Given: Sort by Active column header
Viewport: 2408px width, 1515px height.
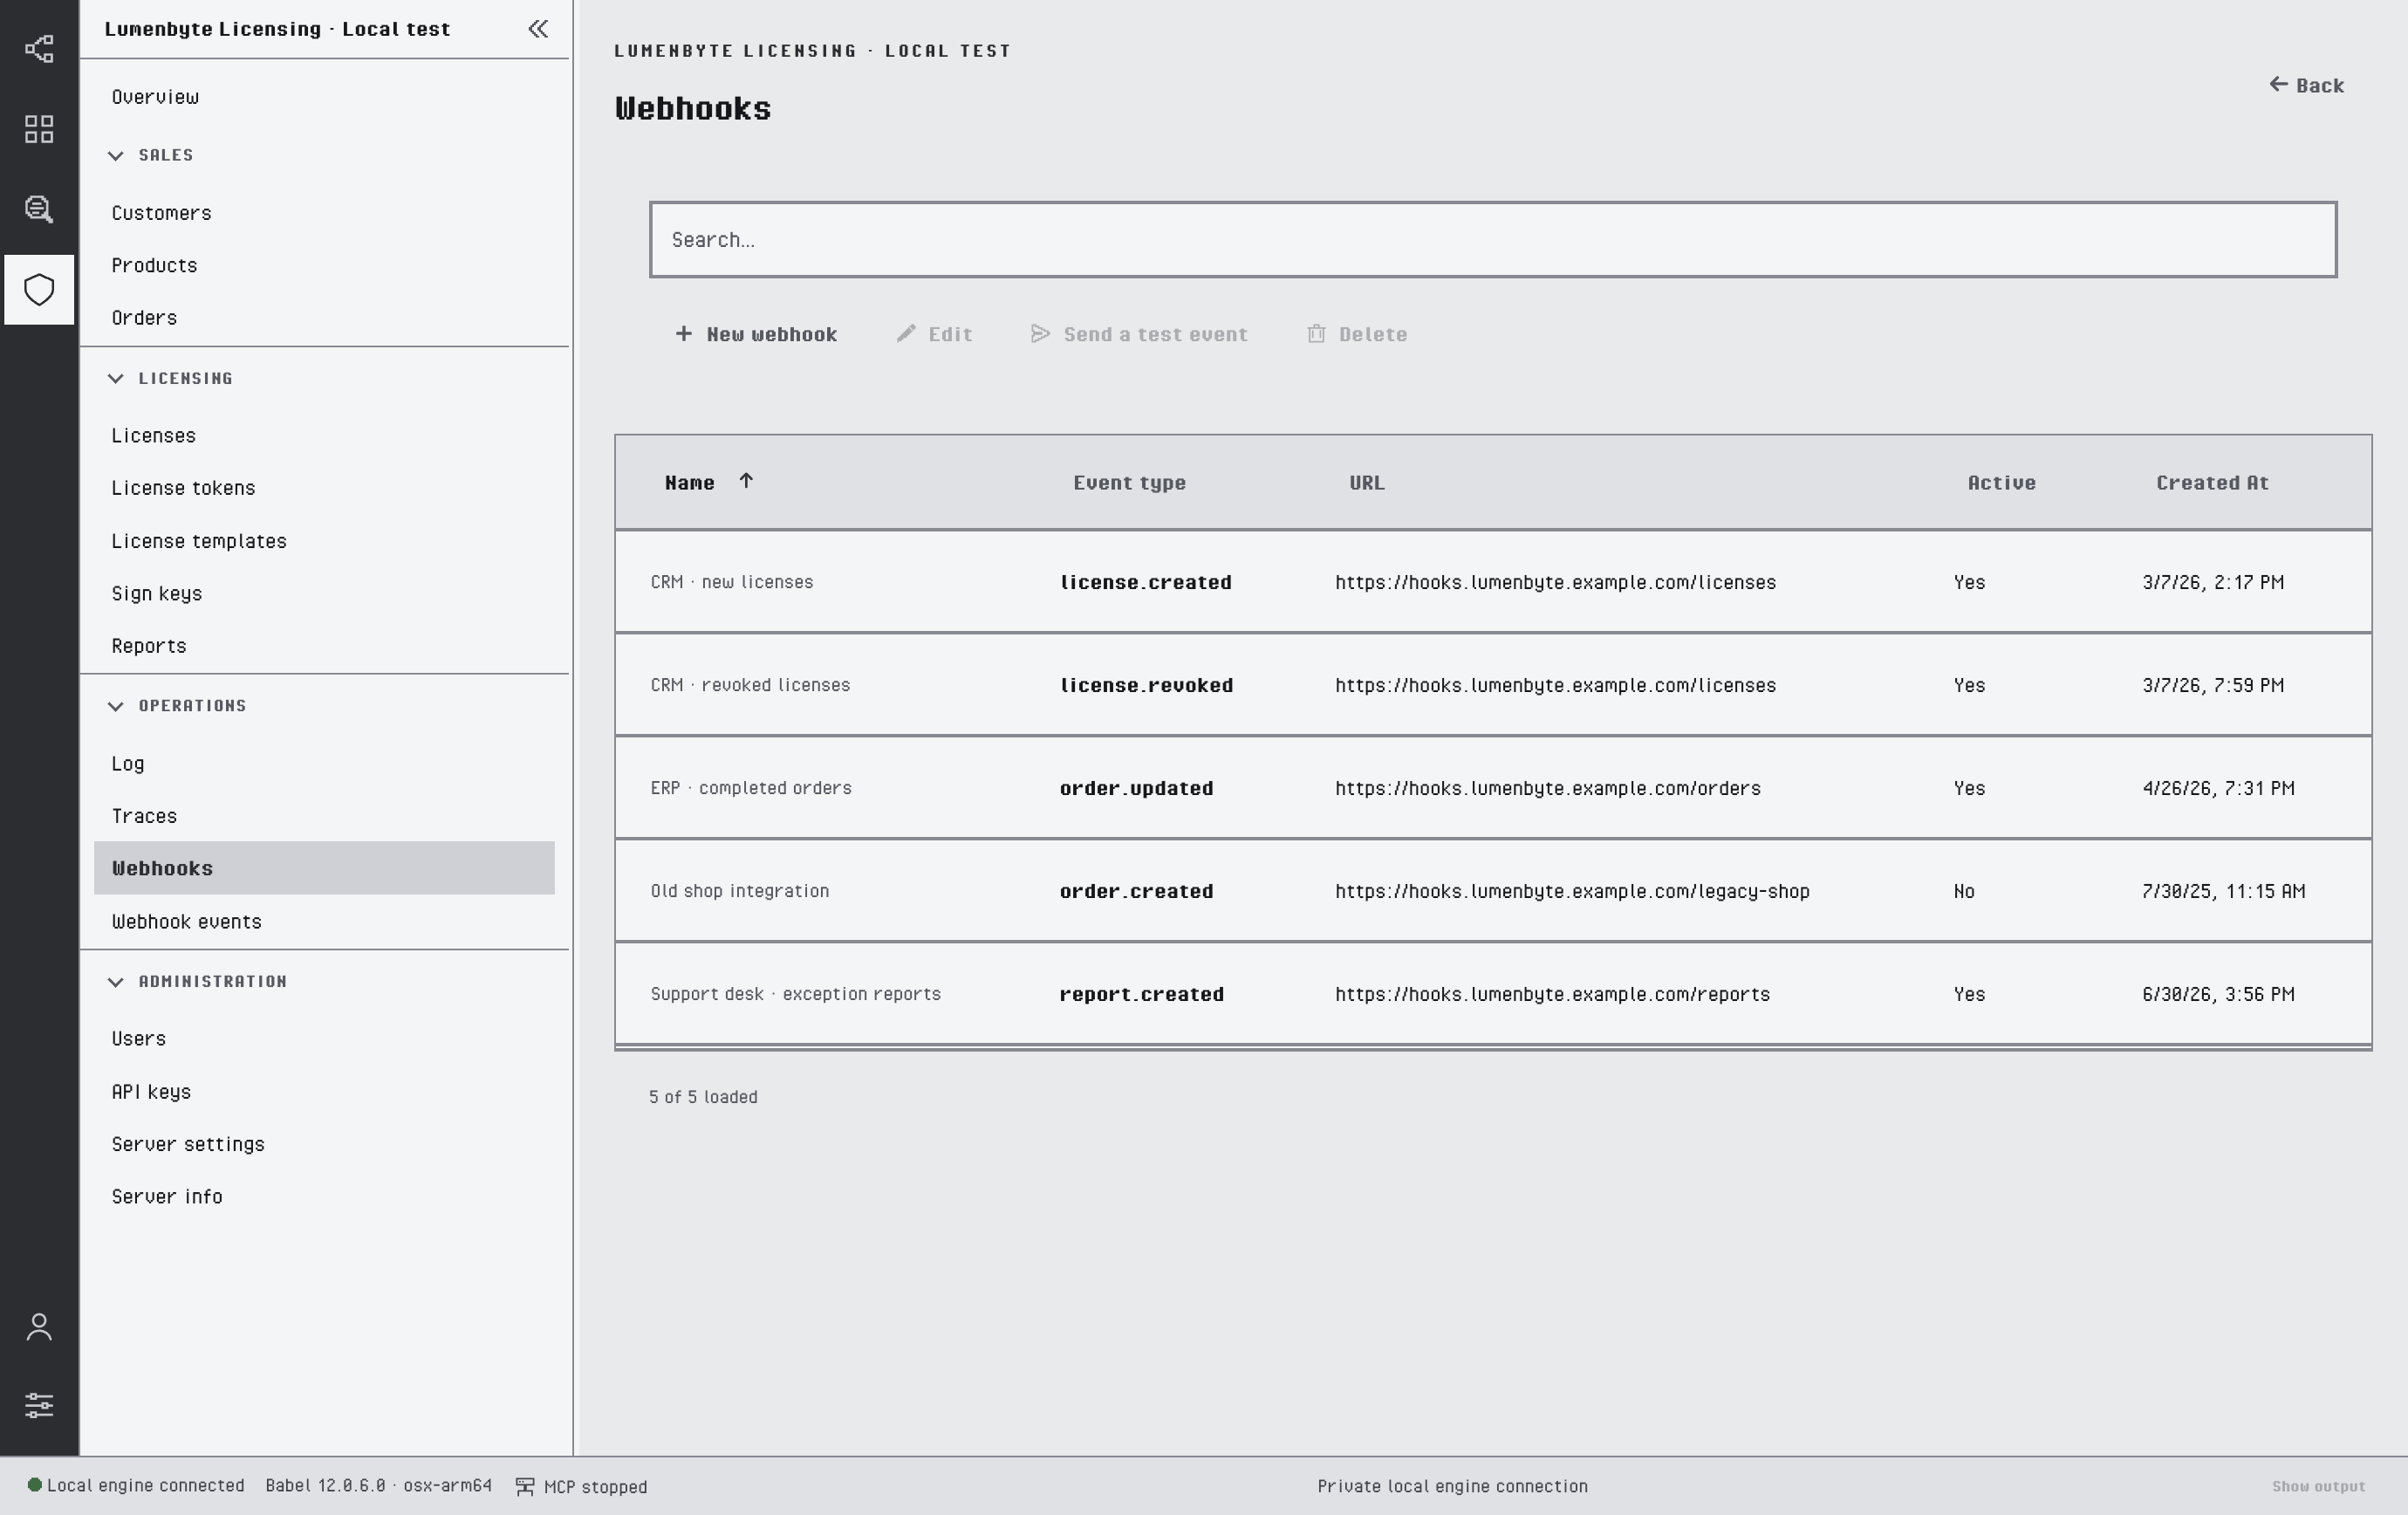Looking at the screenshot, I should pyautogui.click(x=2001, y=483).
